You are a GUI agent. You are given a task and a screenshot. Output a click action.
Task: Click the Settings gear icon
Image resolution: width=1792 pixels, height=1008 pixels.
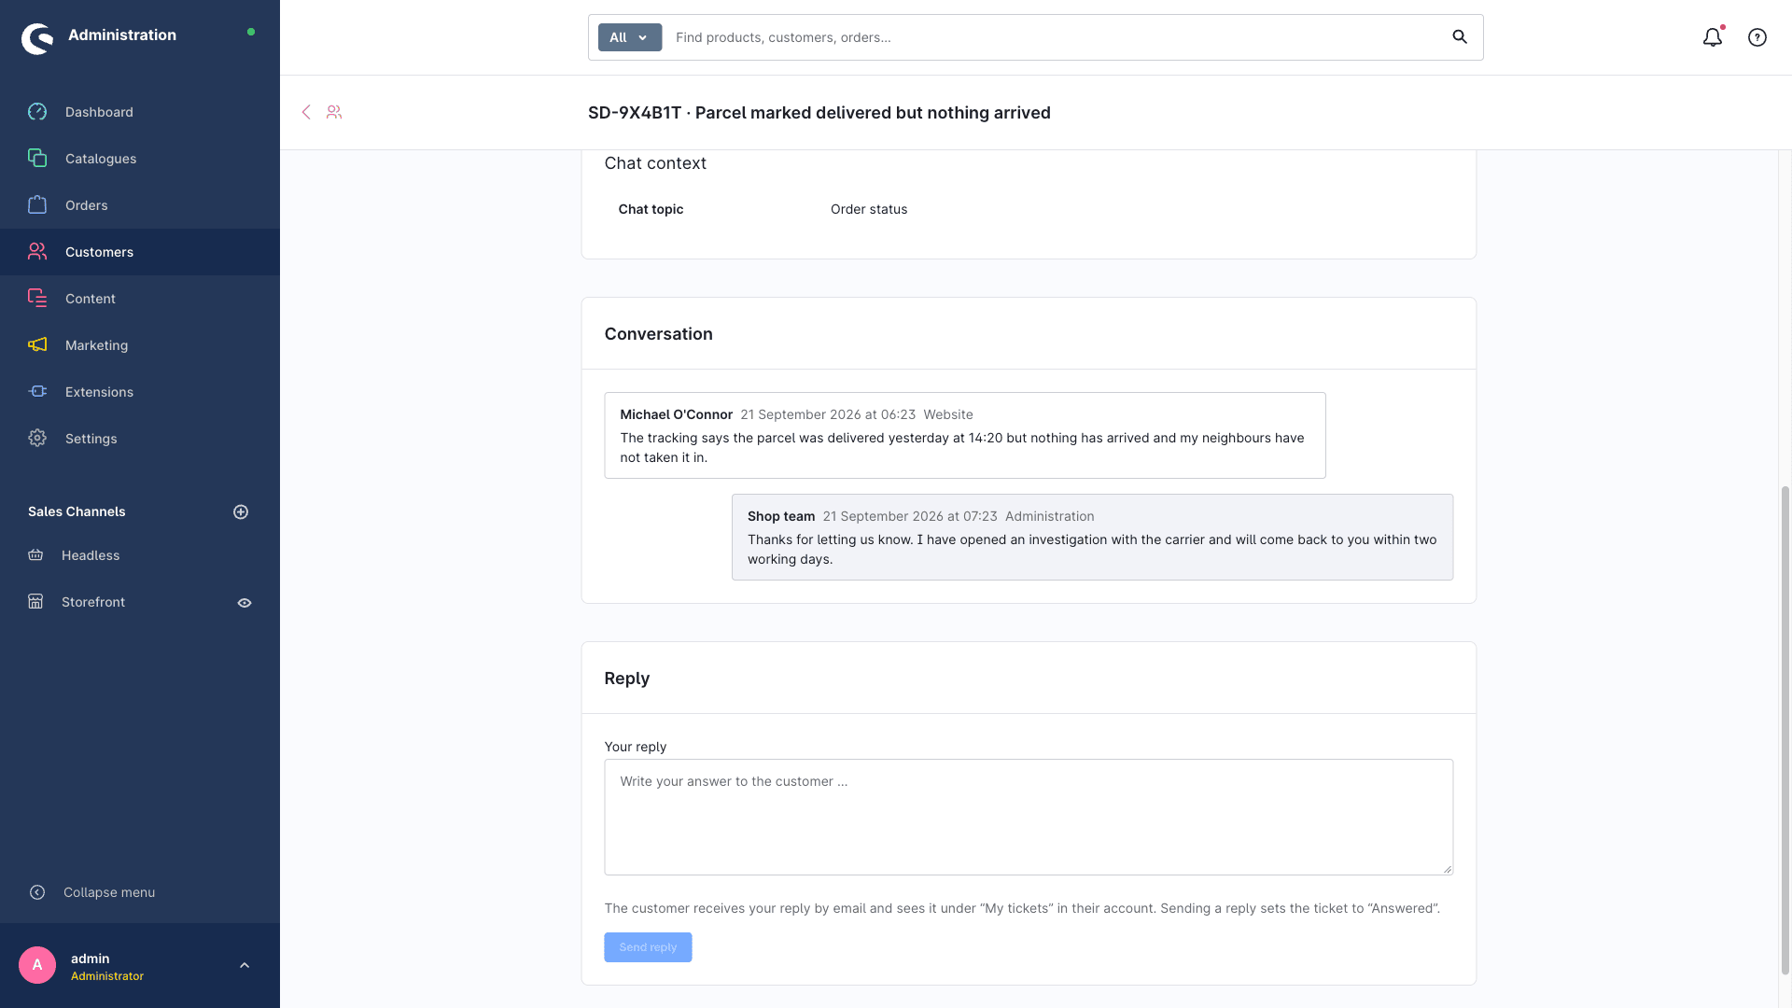(x=37, y=439)
